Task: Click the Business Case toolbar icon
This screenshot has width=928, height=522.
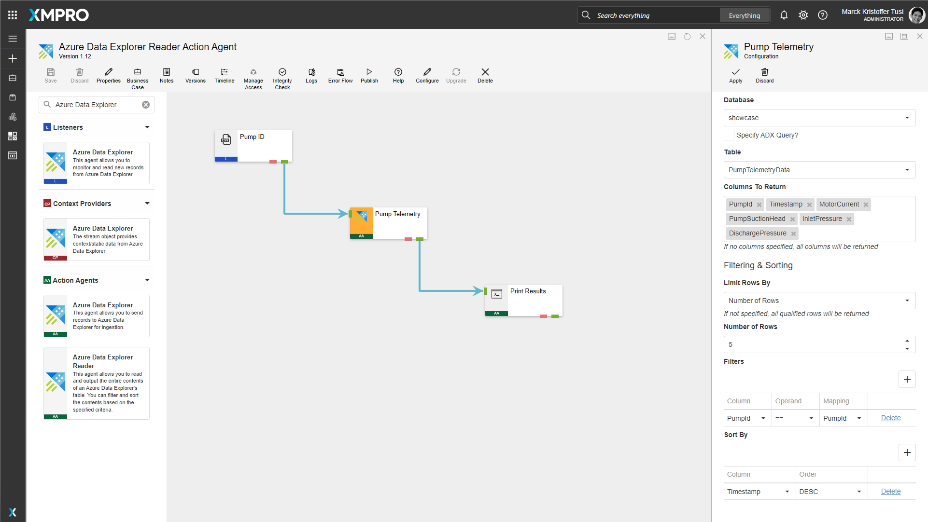Action: (x=138, y=72)
